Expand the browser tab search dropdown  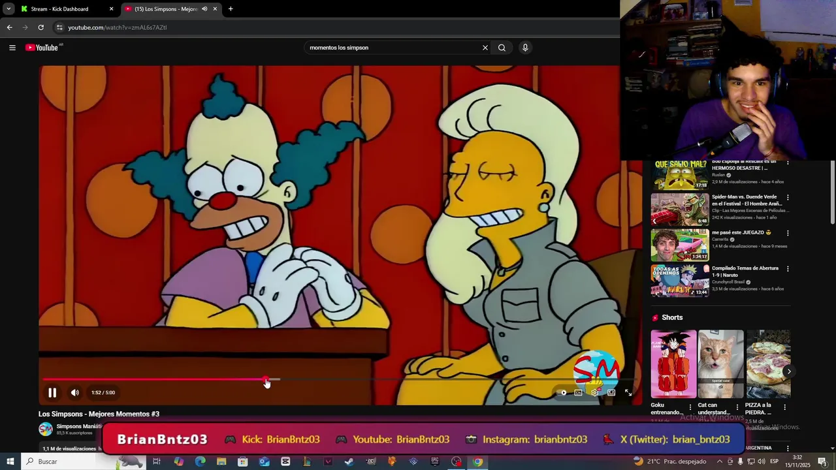tap(8, 9)
